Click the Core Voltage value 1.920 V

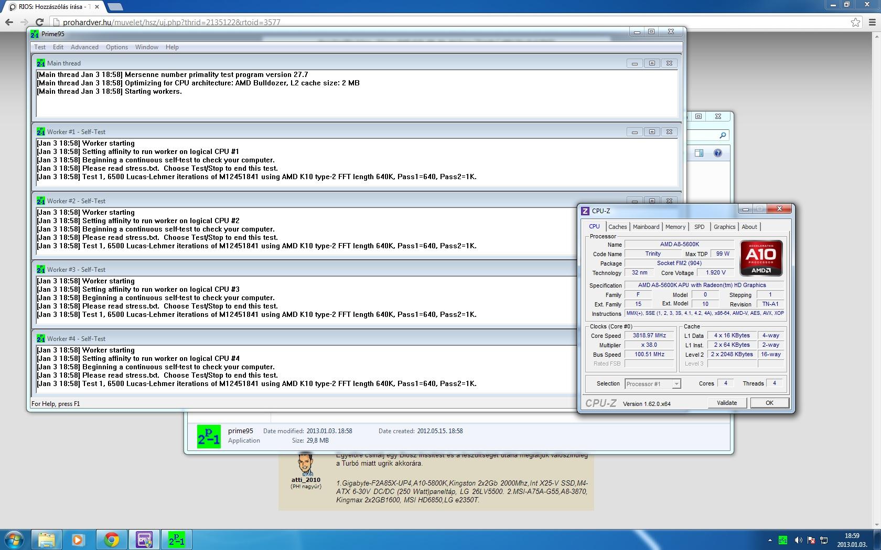click(716, 273)
